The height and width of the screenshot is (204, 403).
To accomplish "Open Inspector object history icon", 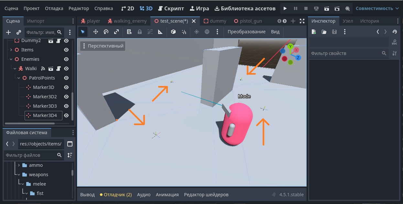I will pyautogui.click(x=394, y=32).
